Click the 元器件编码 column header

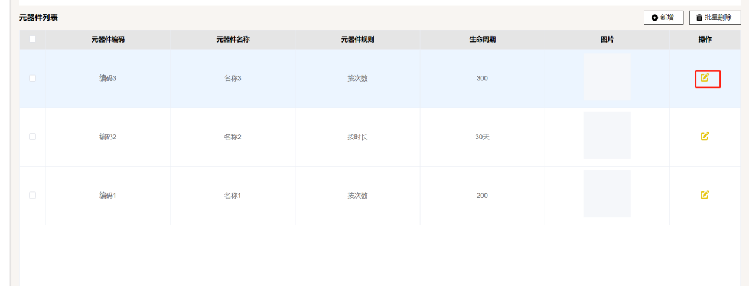[x=108, y=40]
